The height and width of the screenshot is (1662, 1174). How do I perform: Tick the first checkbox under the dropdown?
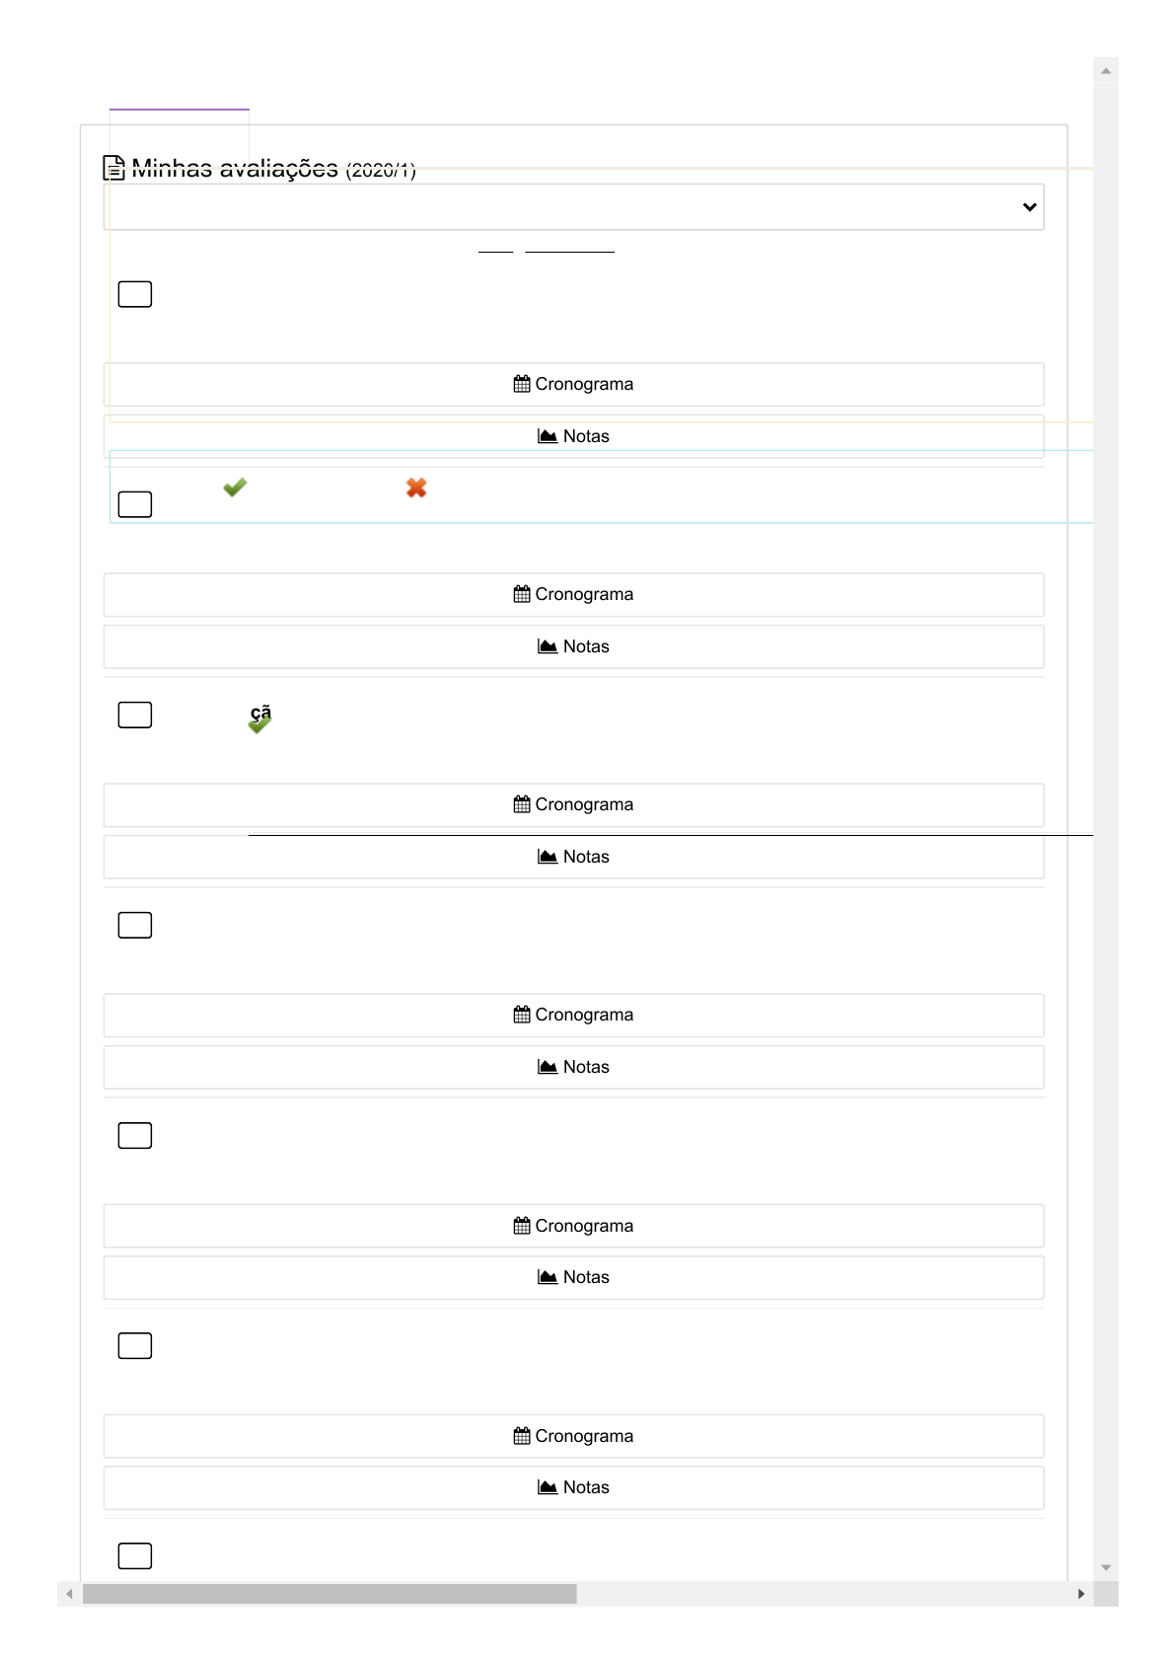coord(135,294)
